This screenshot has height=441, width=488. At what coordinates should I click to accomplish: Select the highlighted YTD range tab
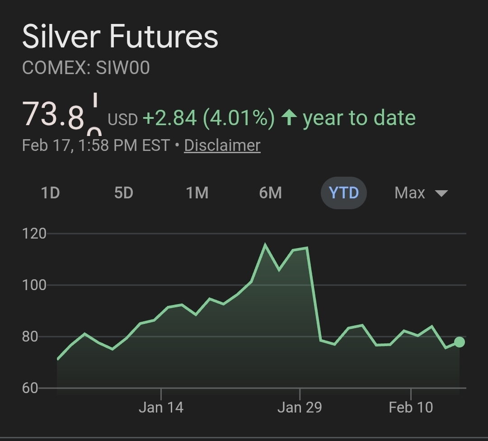pyautogui.click(x=343, y=193)
